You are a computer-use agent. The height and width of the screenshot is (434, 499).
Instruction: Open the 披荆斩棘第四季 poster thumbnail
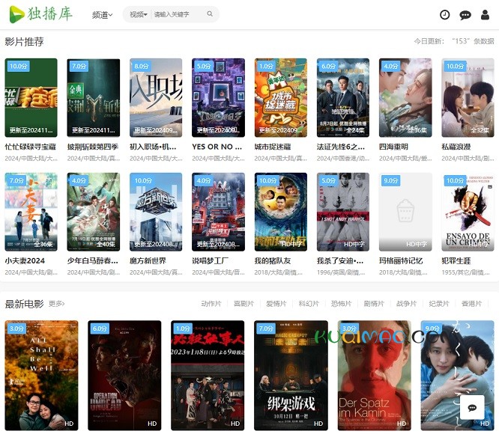pos(93,97)
